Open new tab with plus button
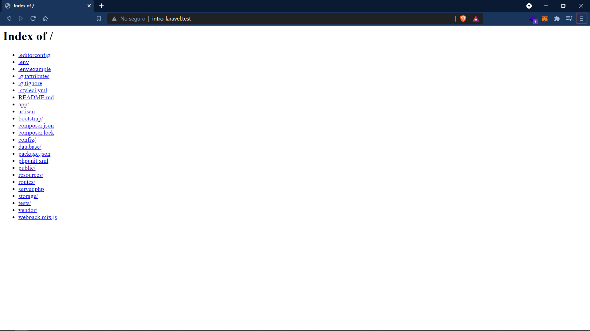Viewport: 590px width, 331px height. coord(101,6)
